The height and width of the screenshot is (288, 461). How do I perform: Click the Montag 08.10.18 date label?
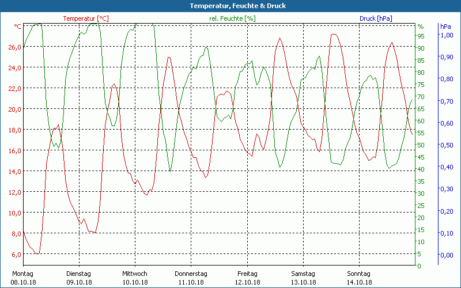[x=22, y=278]
